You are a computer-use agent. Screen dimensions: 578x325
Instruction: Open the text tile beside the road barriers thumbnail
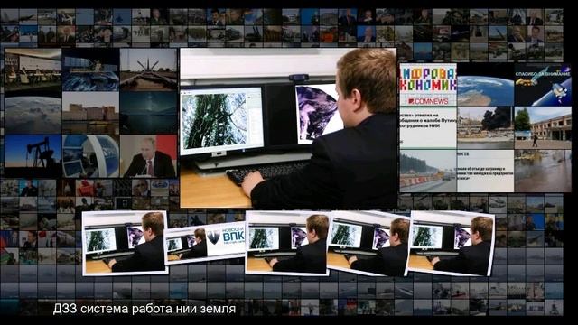pyautogui.click(x=485, y=171)
